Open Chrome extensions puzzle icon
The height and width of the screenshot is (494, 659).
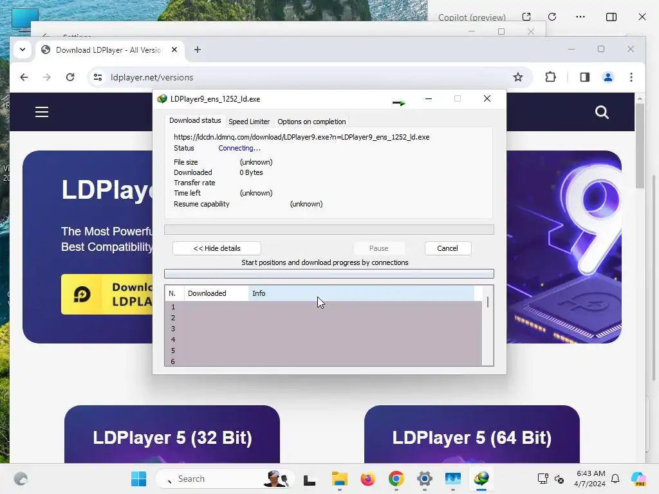click(x=550, y=77)
